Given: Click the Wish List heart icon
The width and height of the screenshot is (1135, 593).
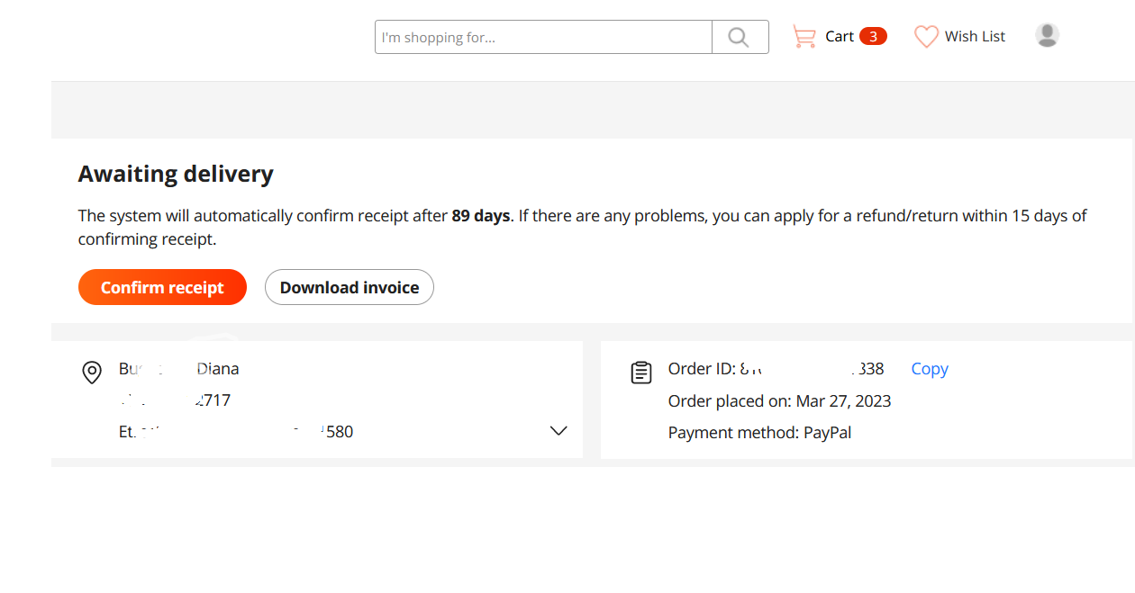Looking at the screenshot, I should [x=926, y=37].
